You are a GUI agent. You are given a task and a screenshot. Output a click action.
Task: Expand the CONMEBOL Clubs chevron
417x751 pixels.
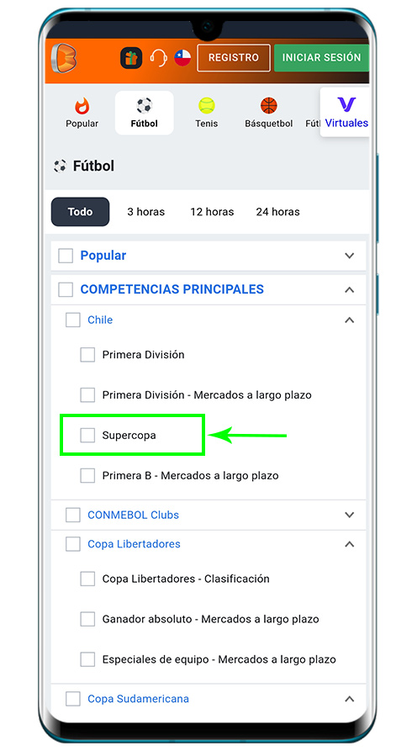click(350, 515)
